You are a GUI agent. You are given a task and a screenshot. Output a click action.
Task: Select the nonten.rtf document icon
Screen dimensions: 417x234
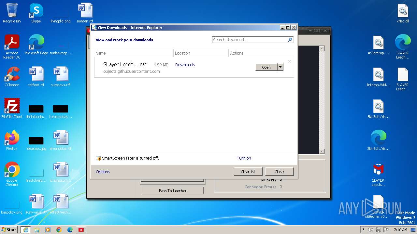click(x=85, y=13)
